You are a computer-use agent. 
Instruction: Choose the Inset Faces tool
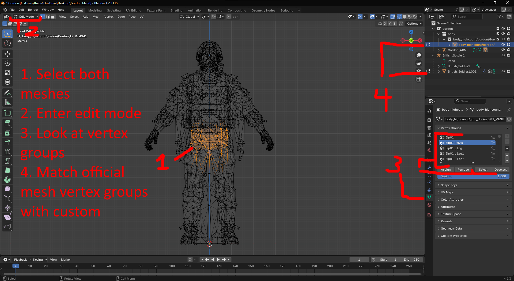7,133
